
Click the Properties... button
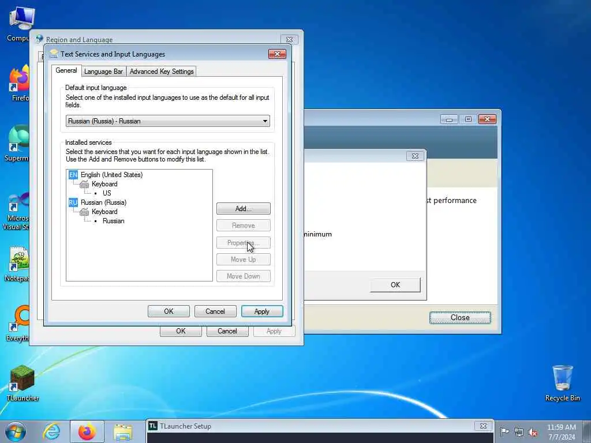pyautogui.click(x=244, y=243)
